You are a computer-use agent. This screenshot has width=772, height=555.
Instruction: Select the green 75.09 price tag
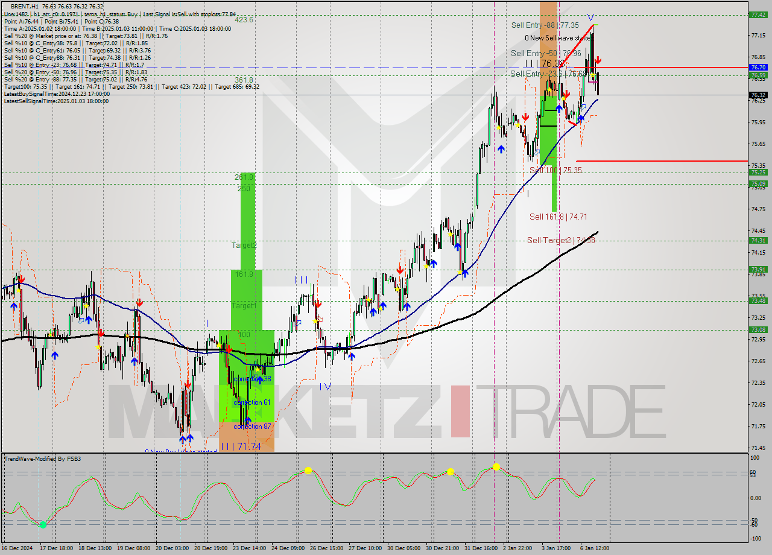click(x=758, y=183)
